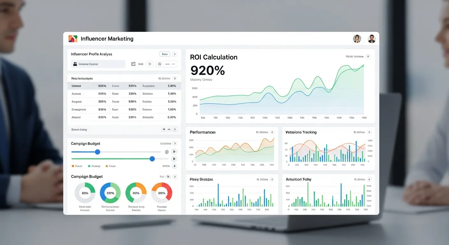The image size is (449, 245).
Task: Click the double-arrow icon in the table footer
Action: 168,129
